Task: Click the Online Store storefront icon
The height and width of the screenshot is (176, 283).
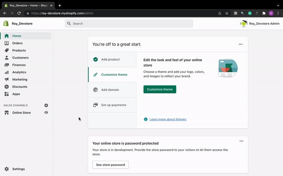Action: click(7, 113)
